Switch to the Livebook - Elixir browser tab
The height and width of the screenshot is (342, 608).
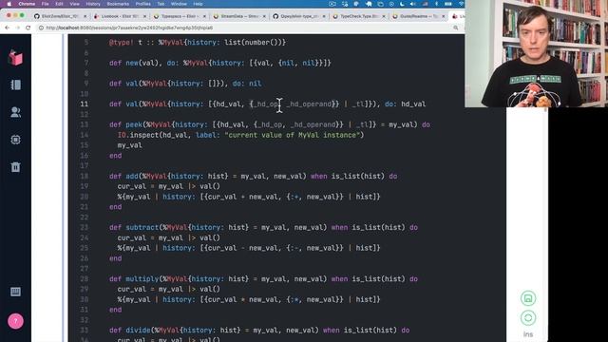(121, 16)
